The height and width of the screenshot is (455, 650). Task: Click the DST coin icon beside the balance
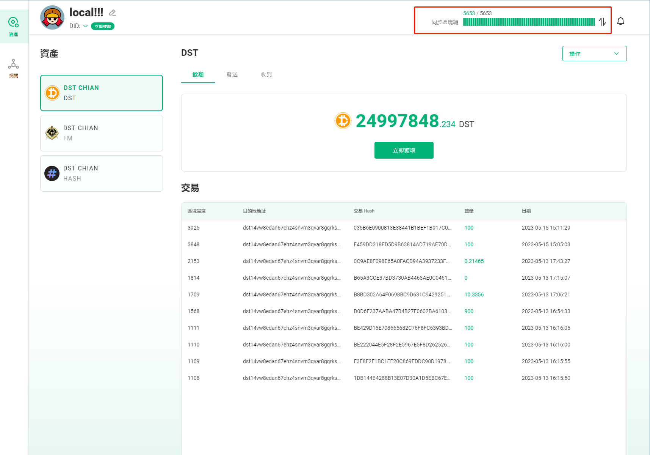tap(343, 121)
